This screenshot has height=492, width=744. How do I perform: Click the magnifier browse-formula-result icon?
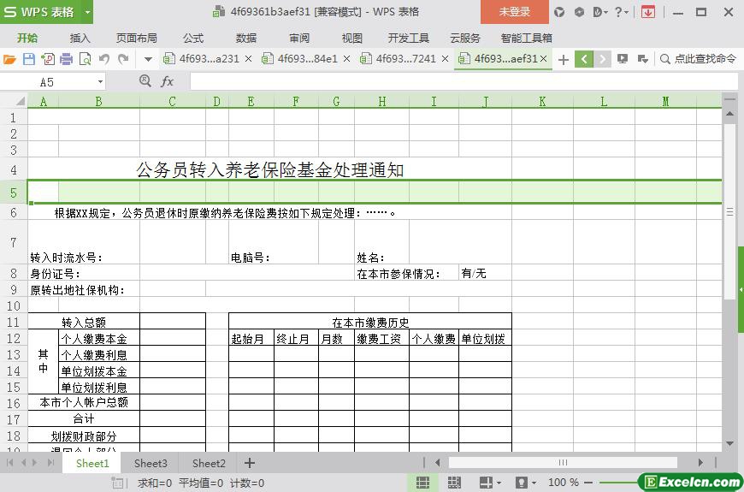click(145, 81)
